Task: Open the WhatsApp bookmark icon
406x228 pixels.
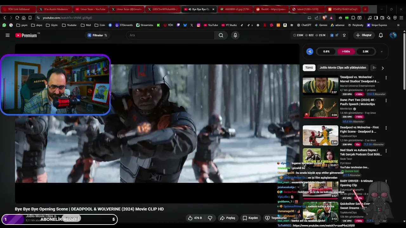Action: click(x=4, y=25)
